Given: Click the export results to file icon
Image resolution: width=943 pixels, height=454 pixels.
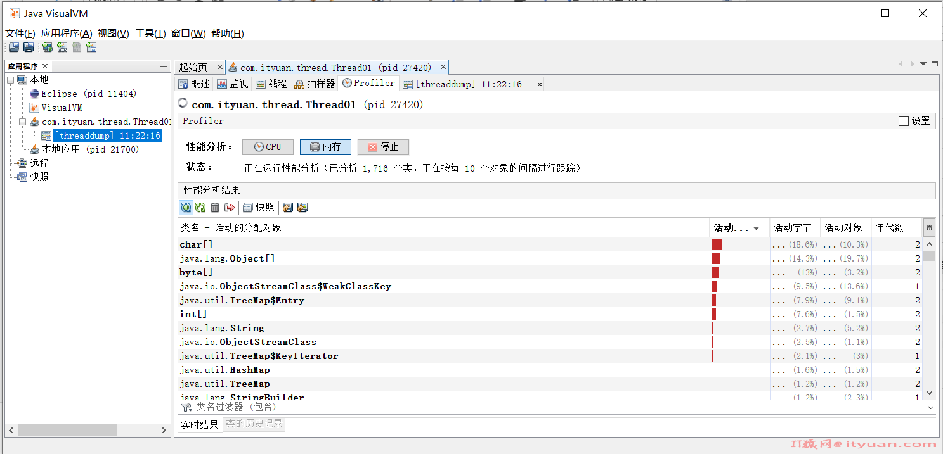Looking at the screenshot, I should tap(288, 208).
